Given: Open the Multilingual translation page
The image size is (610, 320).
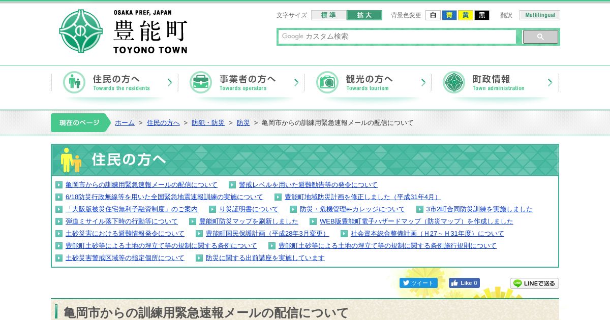Looking at the screenshot, I should pos(540,15).
